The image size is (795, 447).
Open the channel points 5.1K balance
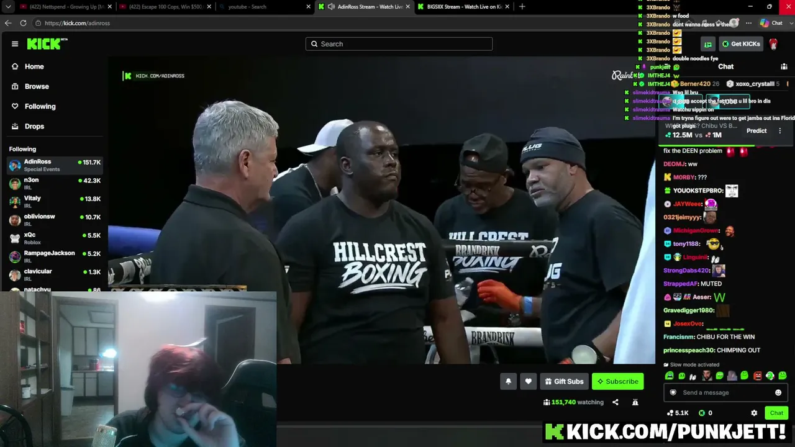coord(678,413)
